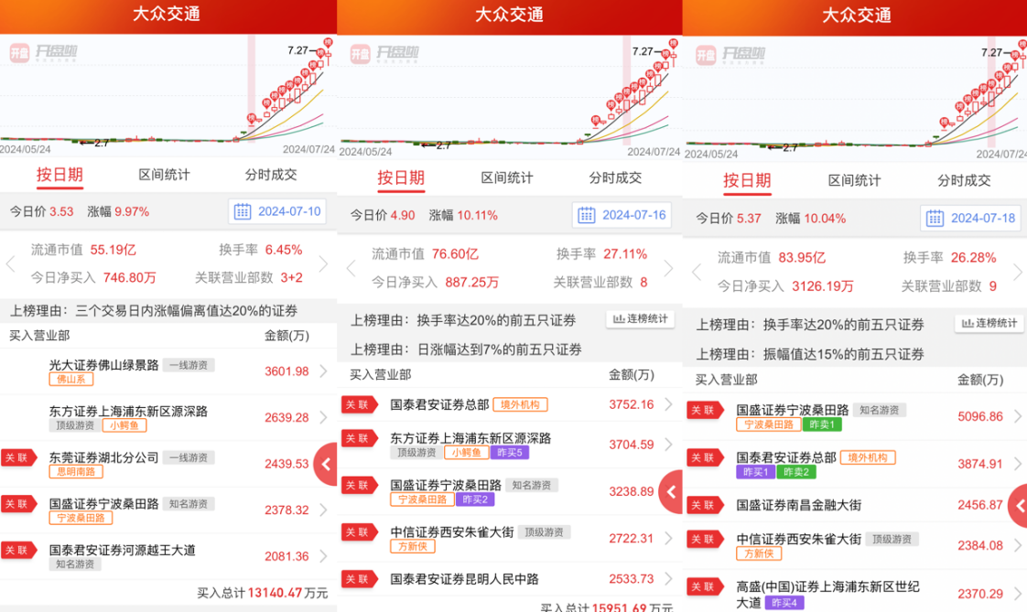Image resolution: width=1027 pixels, height=612 pixels.
Task: Click the 关联 tag on the 国盛证券南昌金融大街 row
Action: click(x=706, y=505)
